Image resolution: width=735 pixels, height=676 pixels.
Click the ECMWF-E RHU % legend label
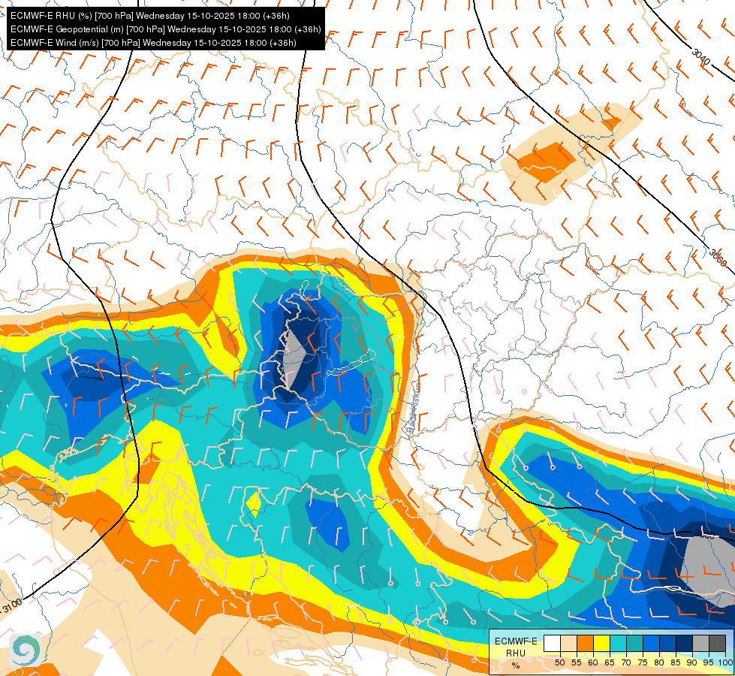tap(516, 652)
